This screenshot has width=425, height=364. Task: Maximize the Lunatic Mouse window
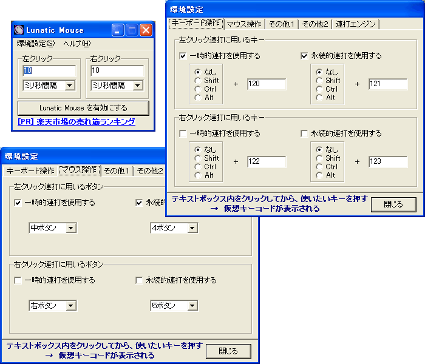[x=132, y=30]
